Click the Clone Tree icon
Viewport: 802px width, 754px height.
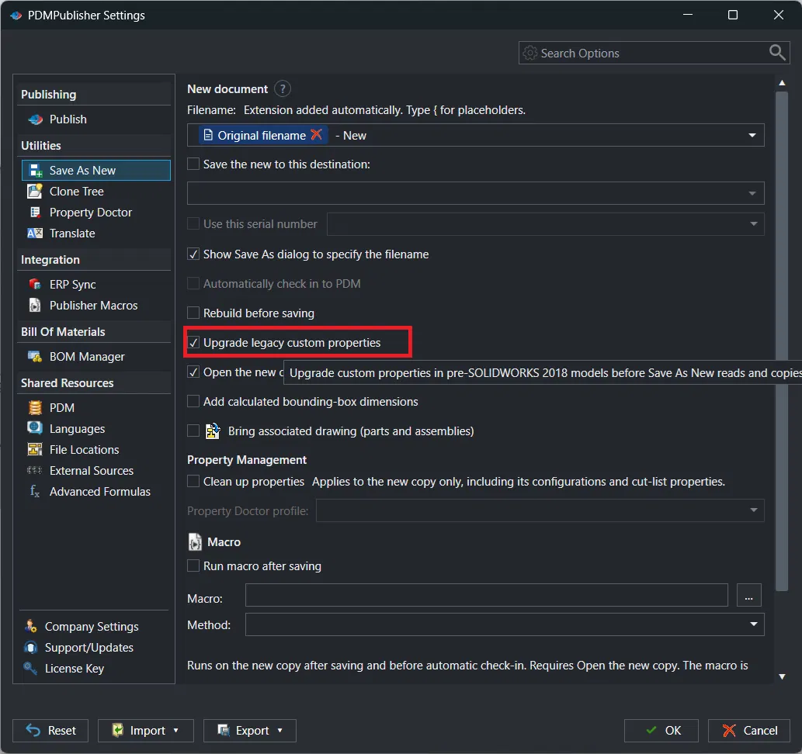pos(35,191)
